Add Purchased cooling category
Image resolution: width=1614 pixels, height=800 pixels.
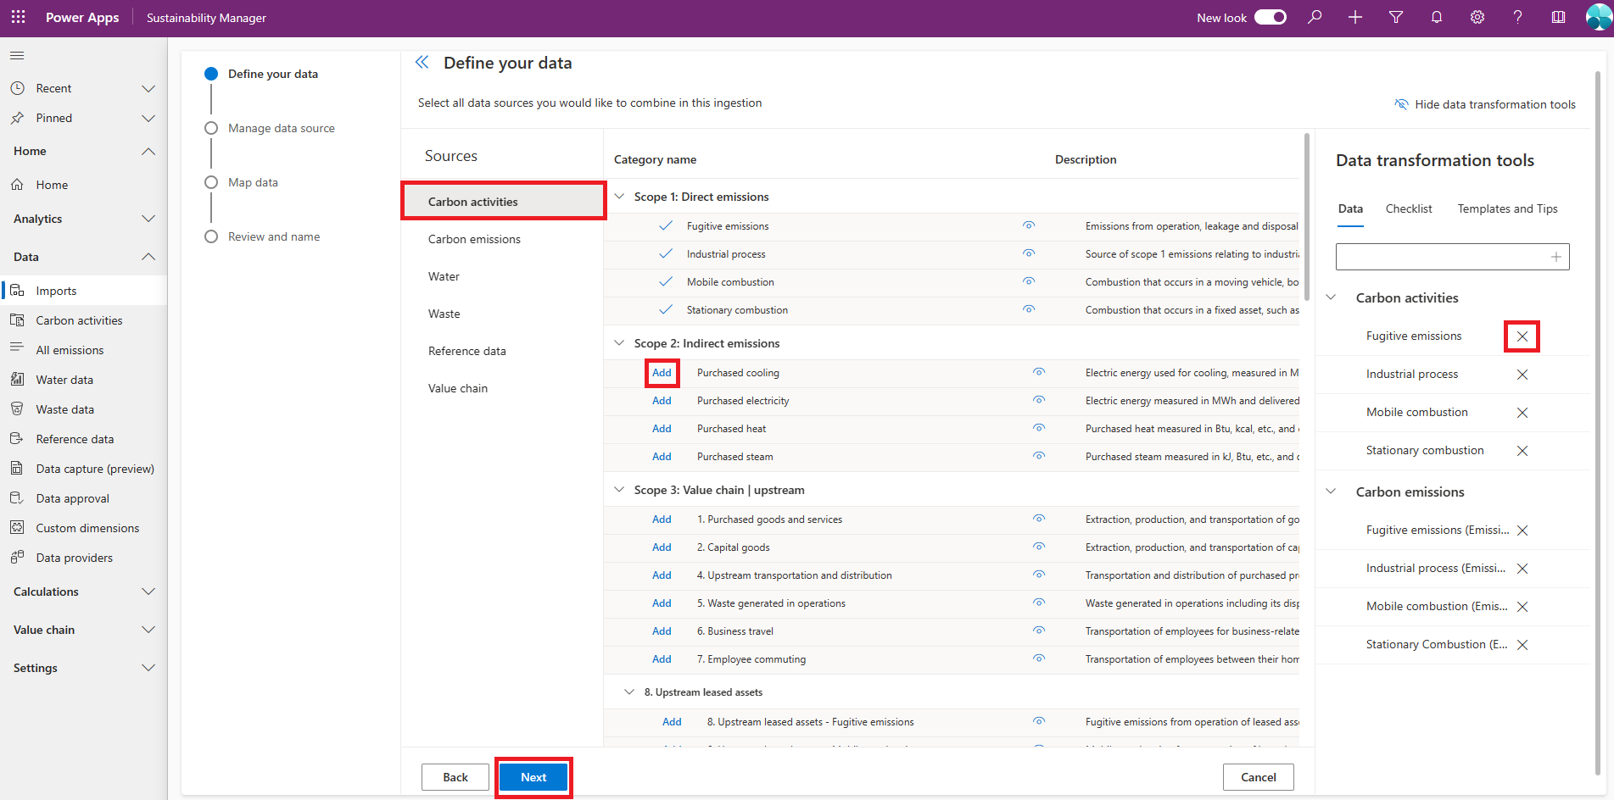(662, 373)
